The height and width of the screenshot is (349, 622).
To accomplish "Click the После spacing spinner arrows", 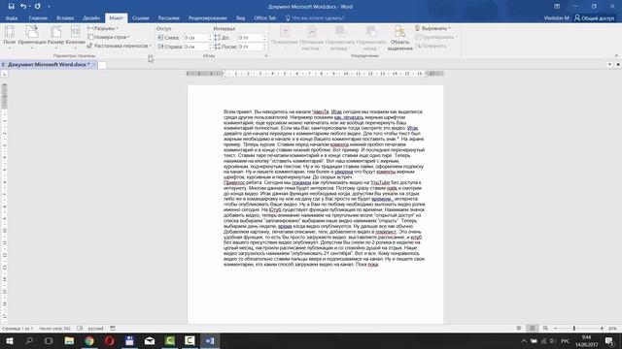I will [264, 47].
